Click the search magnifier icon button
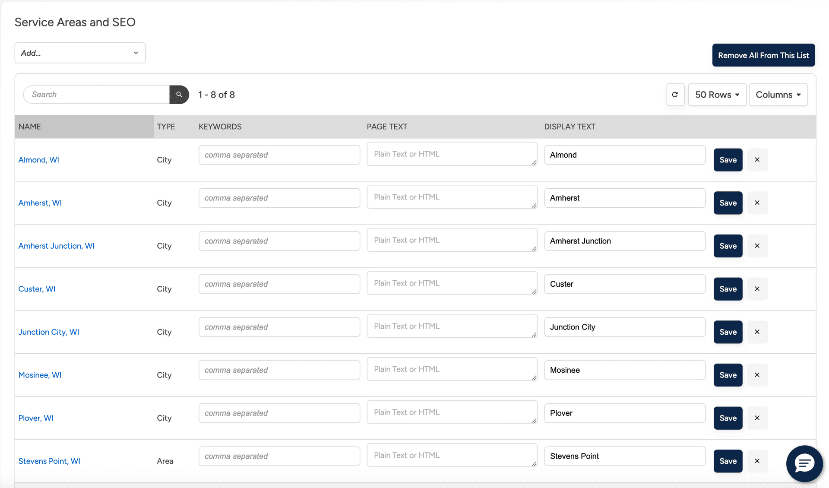This screenshot has height=488, width=829. pos(179,95)
